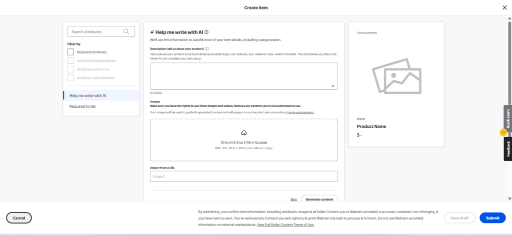Click the cloud upload icon in drop zone
The image size is (512, 235).
243,133
